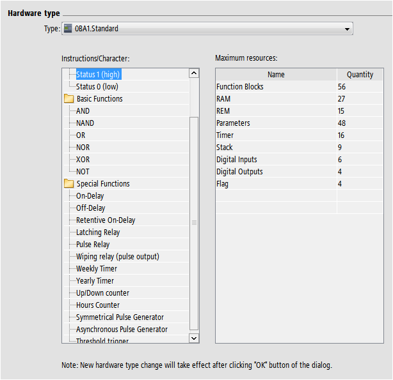Image resolution: width=393 pixels, height=380 pixels.
Task: Click the Basic Functions folder icon
Action: [x=68, y=99]
